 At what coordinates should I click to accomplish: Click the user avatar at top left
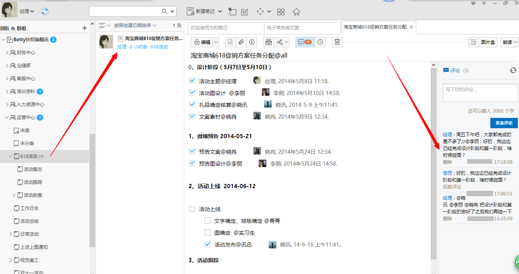coord(10,10)
